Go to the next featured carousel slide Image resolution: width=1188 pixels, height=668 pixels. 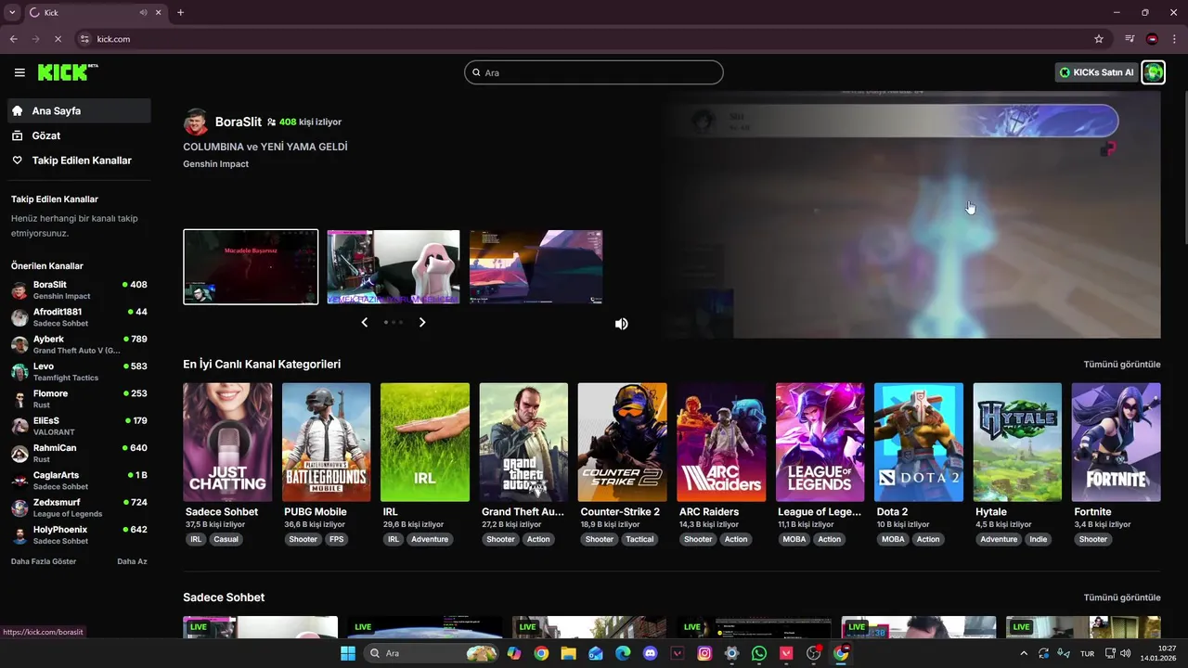(x=422, y=322)
